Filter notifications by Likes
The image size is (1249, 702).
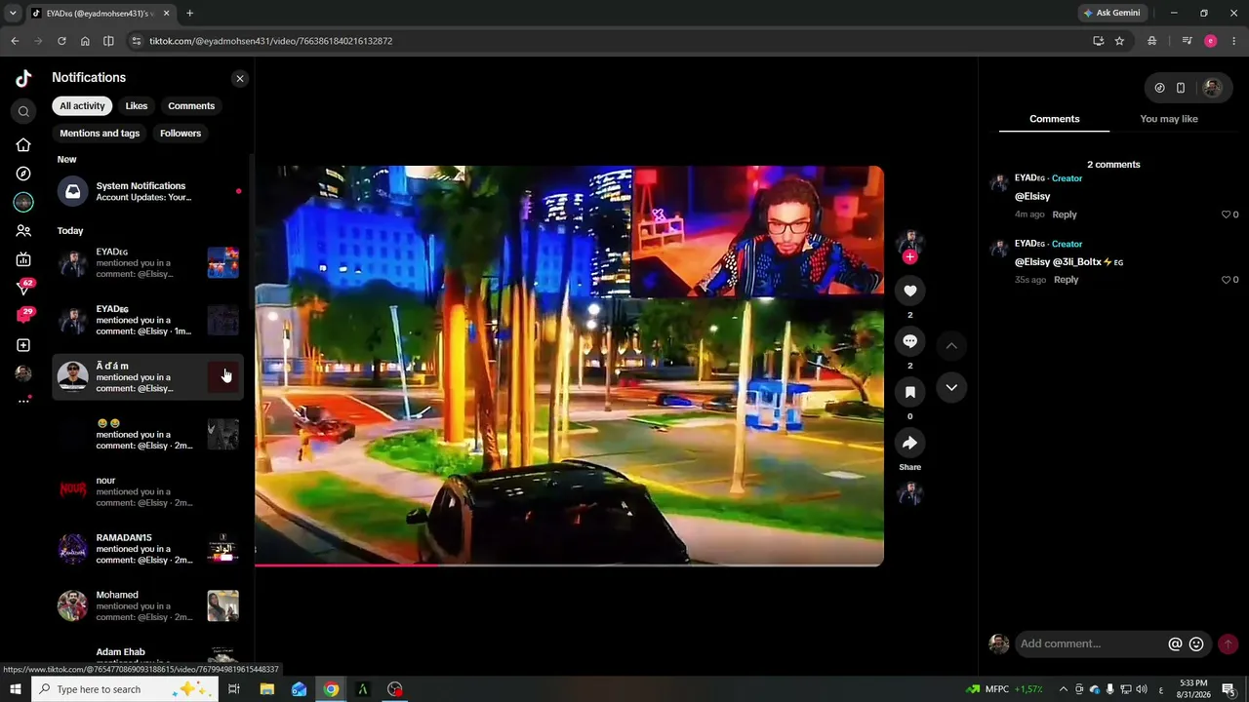point(137,106)
